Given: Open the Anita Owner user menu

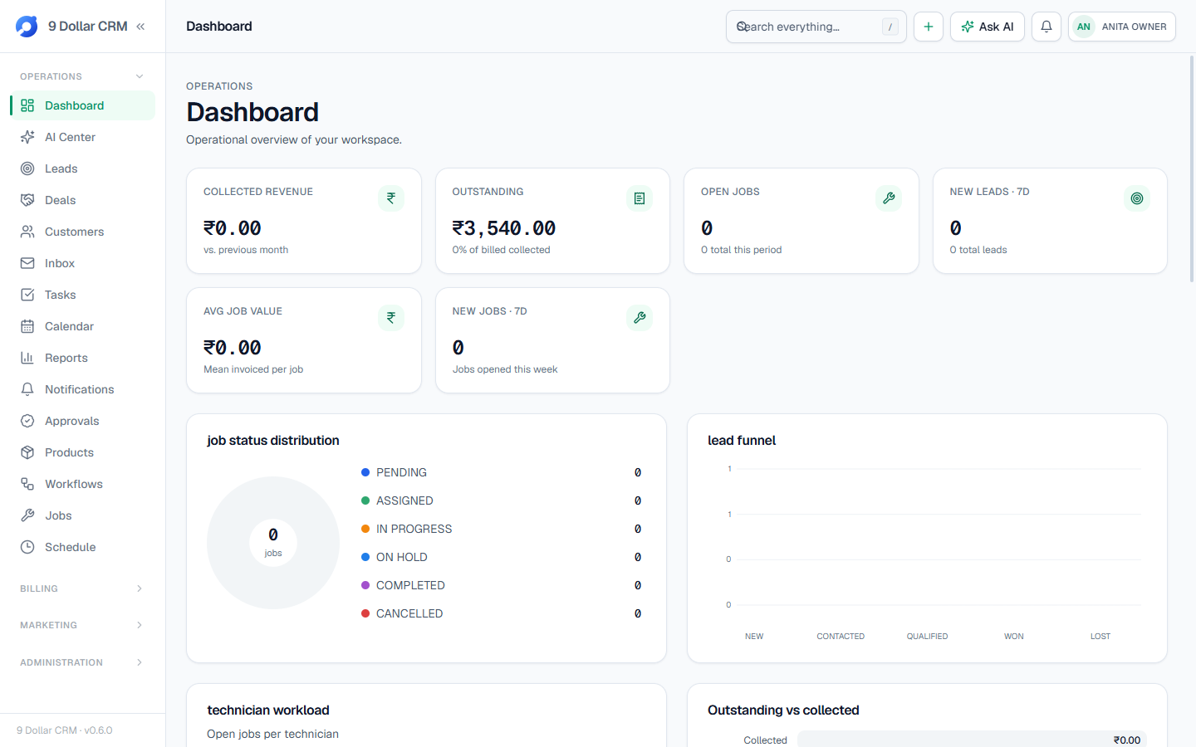Looking at the screenshot, I should click(1122, 27).
